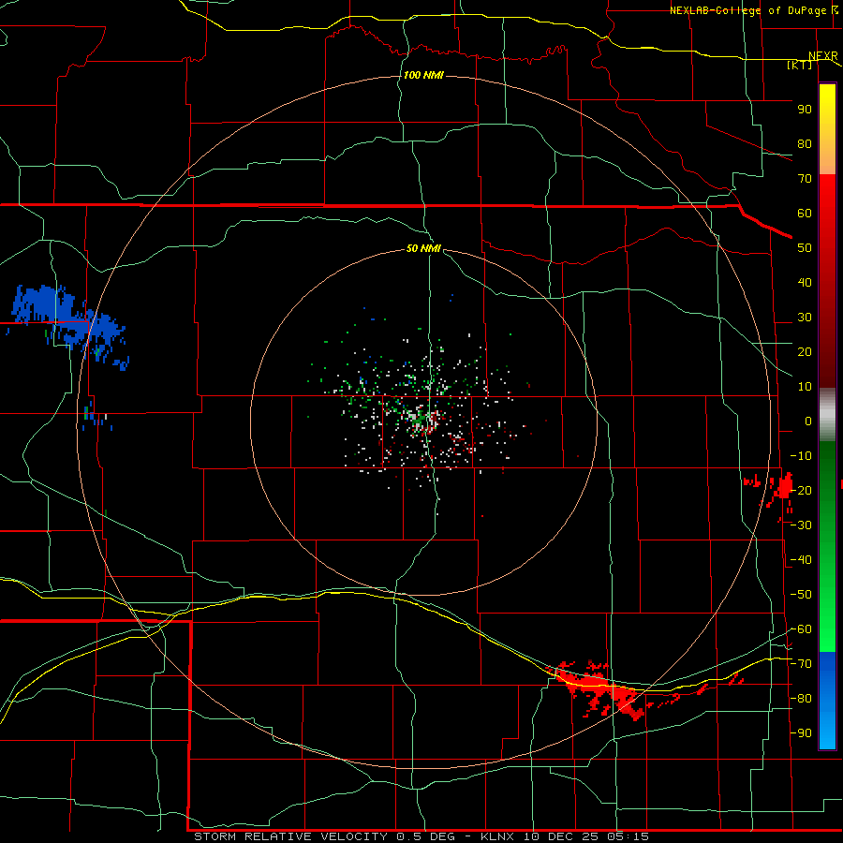
Task: Select the -80 knot scale value
Action: click(801, 699)
